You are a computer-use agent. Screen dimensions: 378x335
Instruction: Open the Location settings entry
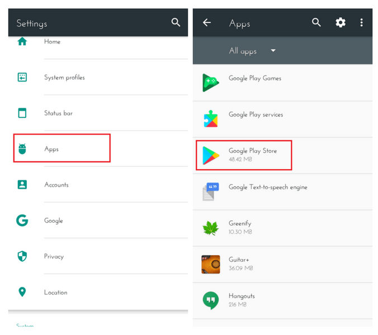pos(98,292)
